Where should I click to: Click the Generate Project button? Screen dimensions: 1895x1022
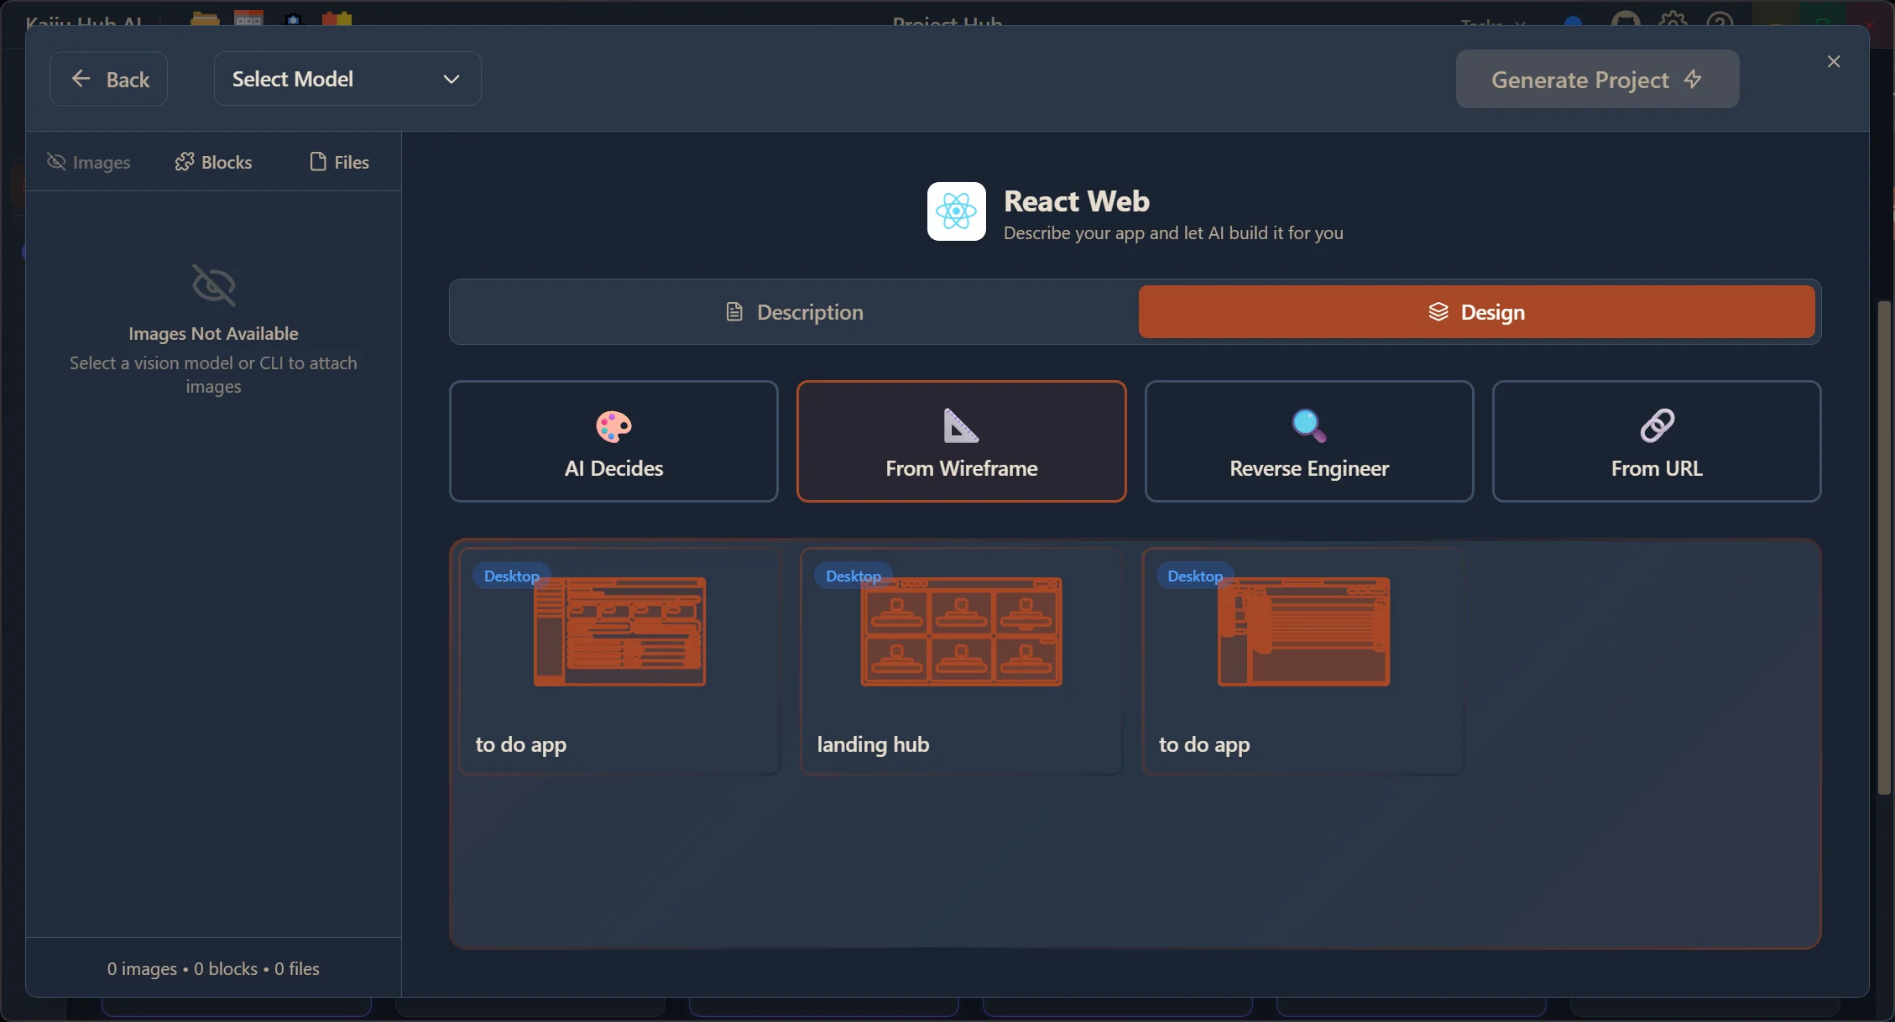pos(1597,79)
